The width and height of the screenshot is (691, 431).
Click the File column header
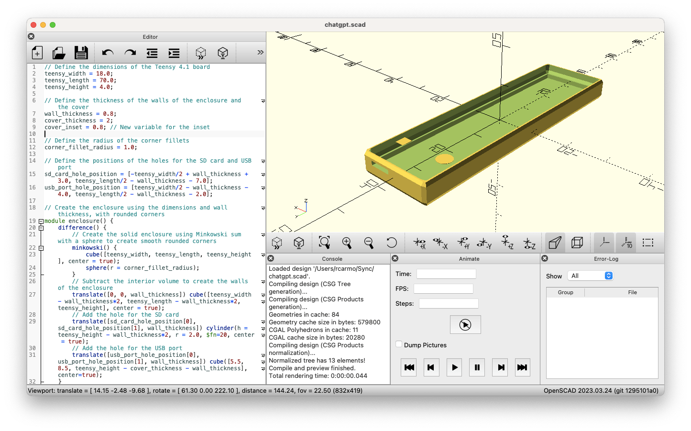point(632,292)
